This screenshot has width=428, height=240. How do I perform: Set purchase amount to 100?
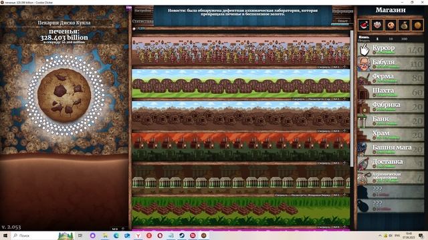coord(404,39)
